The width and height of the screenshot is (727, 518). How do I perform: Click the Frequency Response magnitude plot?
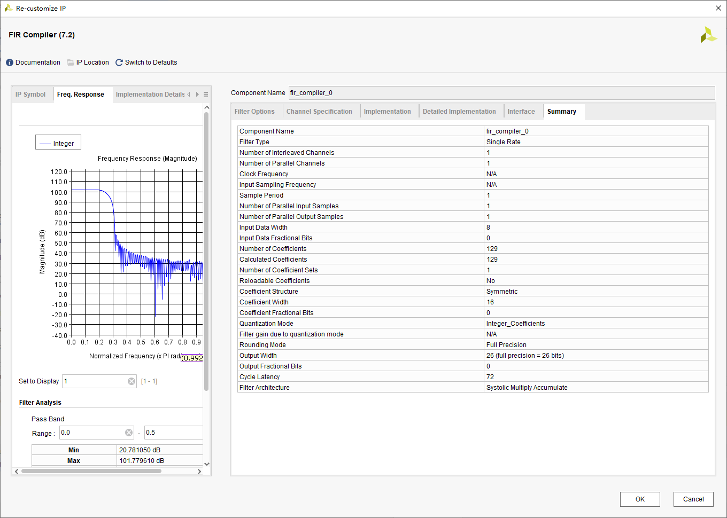(x=136, y=253)
